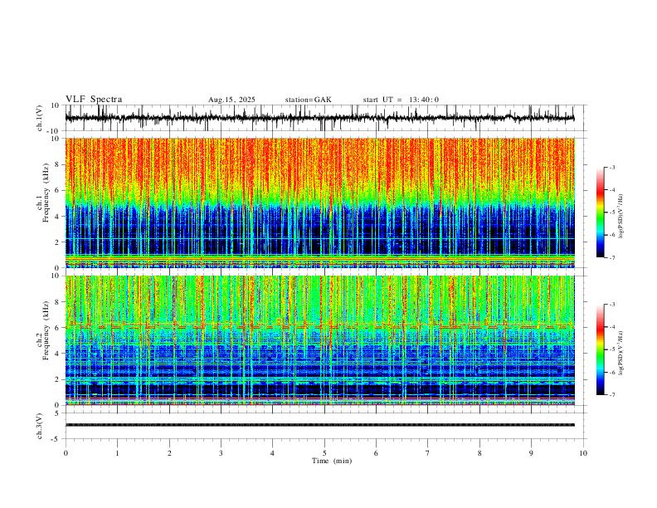The height and width of the screenshot is (508, 657).
Task: Click the ch.1(V) waveform trace
Action: click(319, 118)
